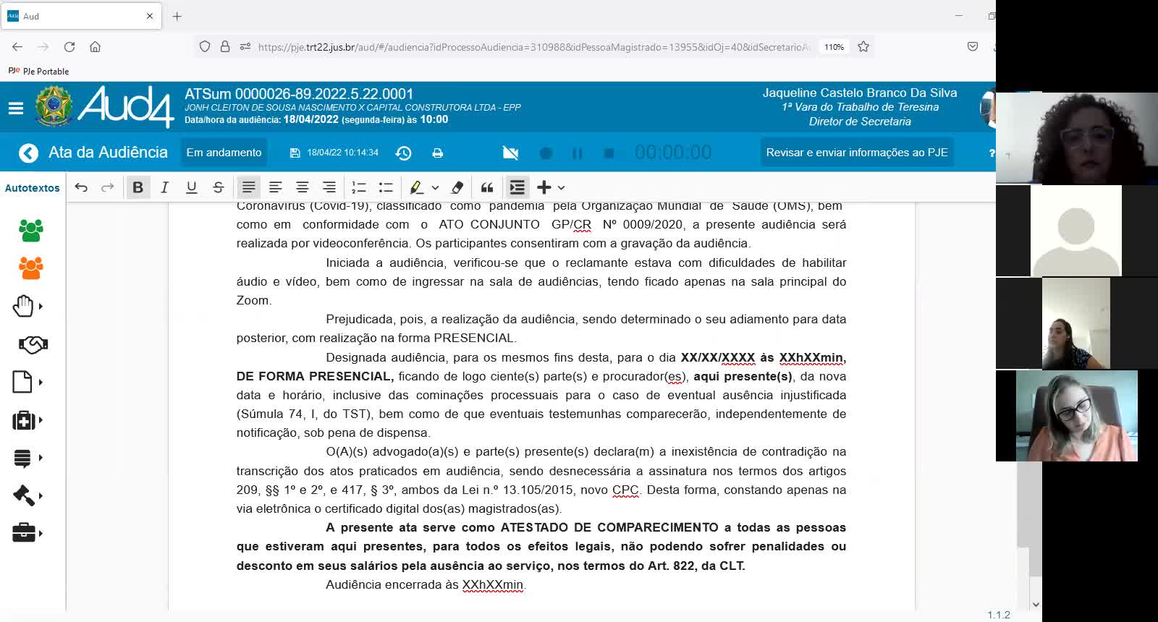Remove formatting with the eraser
The height and width of the screenshot is (622, 1158).
coord(457,187)
